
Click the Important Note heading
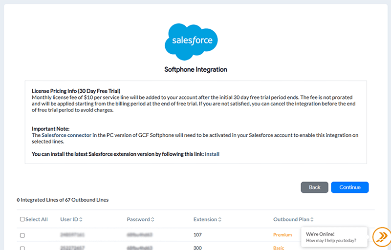pos(51,129)
